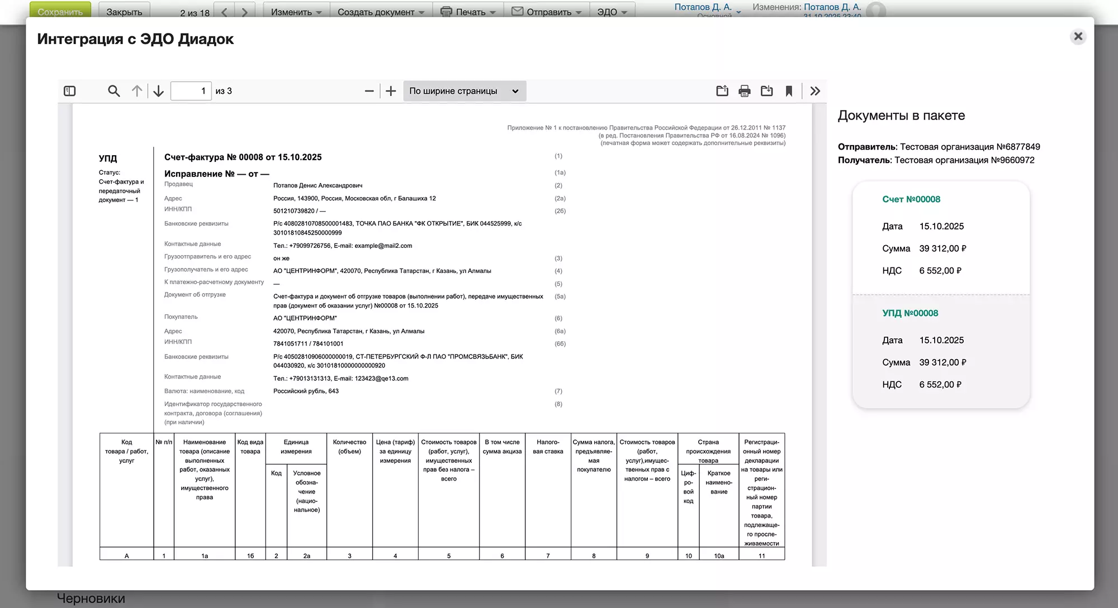
Task: Go to next page arrow
Action: [159, 91]
